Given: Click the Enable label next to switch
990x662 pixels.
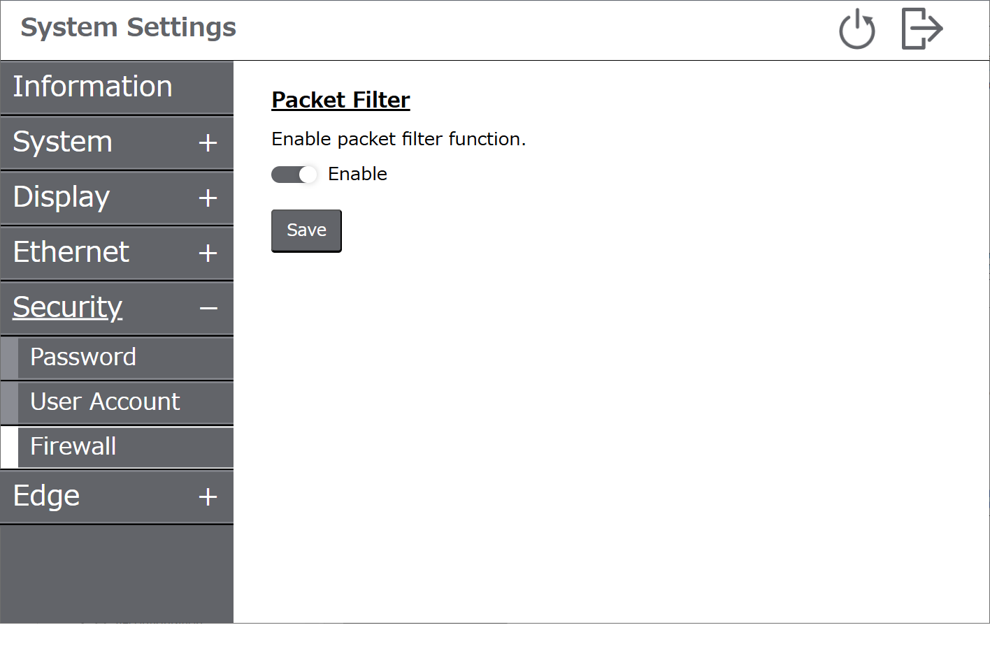Looking at the screenshot, I should (x=357, y=174).
